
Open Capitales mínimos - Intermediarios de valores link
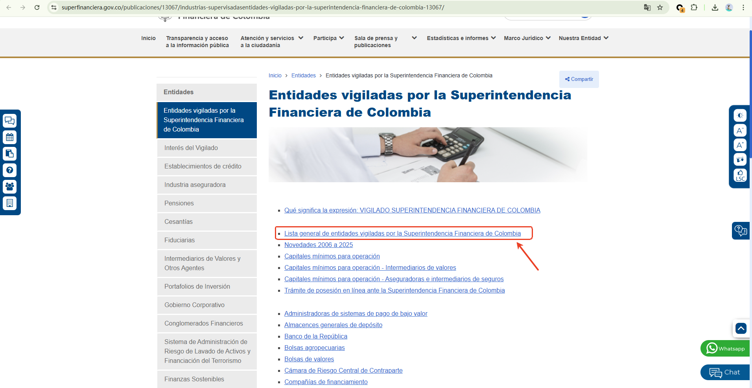pyautogui.click(x=370, y=268)
